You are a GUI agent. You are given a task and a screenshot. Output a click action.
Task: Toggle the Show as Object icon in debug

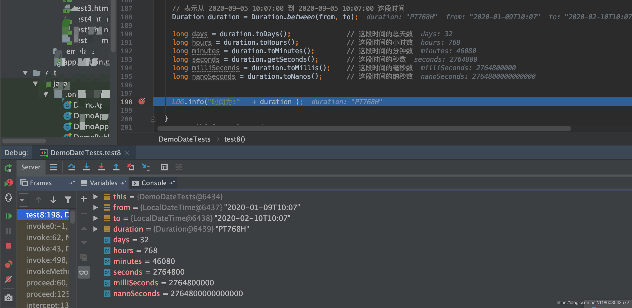[x=84, y=271]
